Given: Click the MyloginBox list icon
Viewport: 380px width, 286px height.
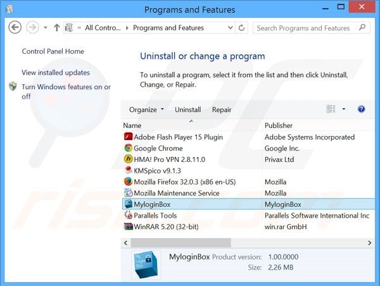Looking at the screenshot, I should tap(128, 204).
